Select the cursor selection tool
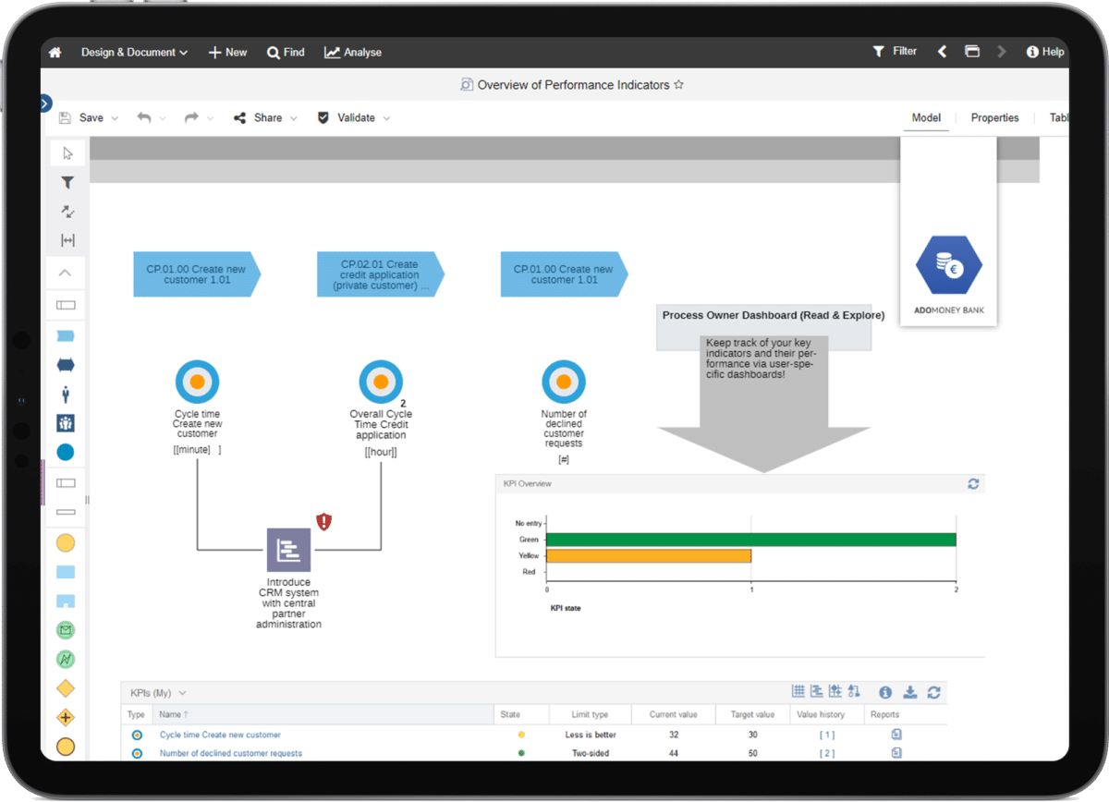The height and width of the screenshot is (802, 1109). pyautogui.click(x=67, y=152)
